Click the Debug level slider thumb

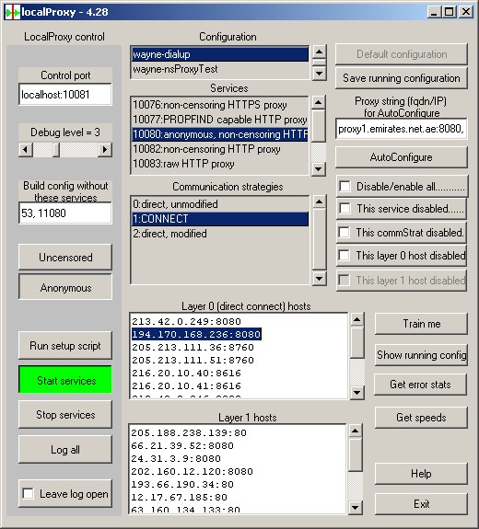[56, 149]
